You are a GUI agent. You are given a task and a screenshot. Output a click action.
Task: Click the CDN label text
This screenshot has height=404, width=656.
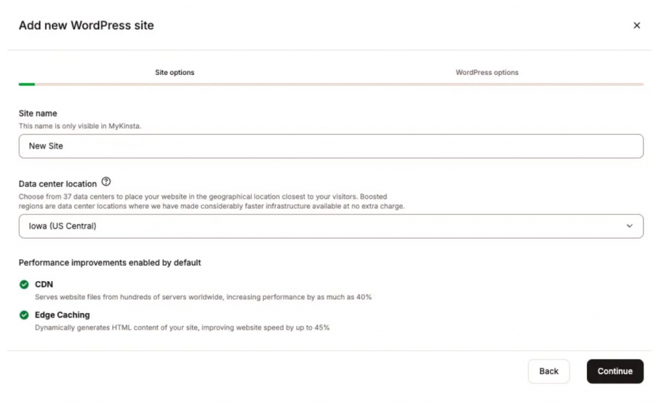(44, 284)
